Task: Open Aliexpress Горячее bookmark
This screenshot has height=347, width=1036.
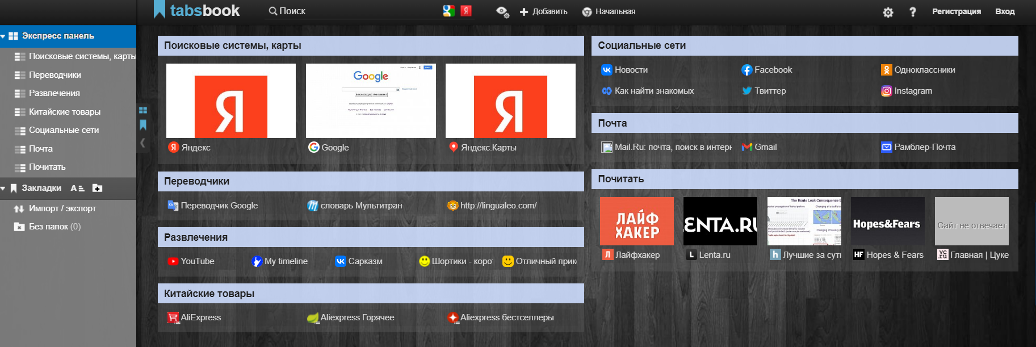Action: 351,317
